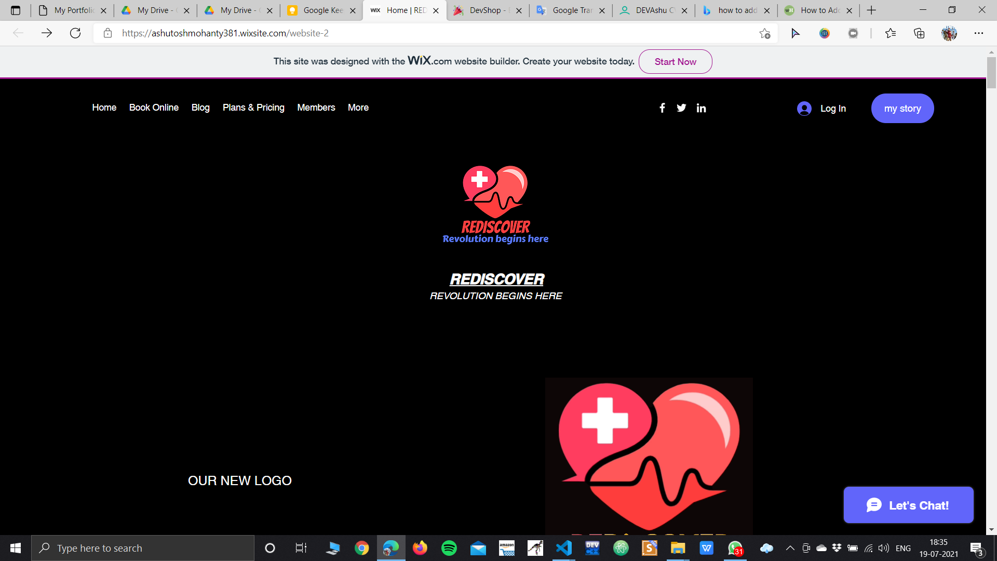Open the Twitter social icon
This screenshot has height=561, width=997.
coord(681,108)
